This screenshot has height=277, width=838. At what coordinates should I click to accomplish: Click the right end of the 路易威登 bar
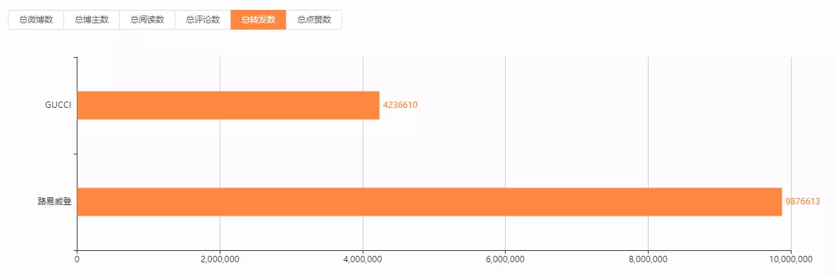click(780, 202)
